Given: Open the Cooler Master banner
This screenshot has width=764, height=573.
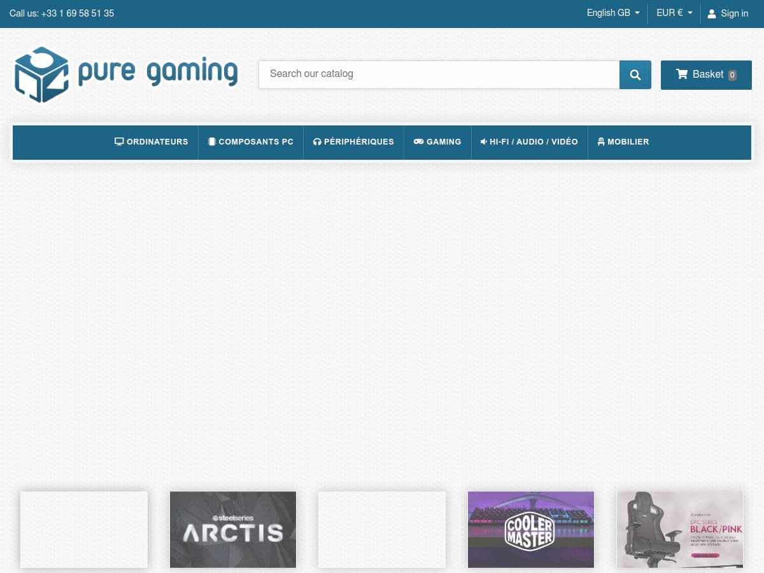Looking at the screenshot, I should (531, 530).
